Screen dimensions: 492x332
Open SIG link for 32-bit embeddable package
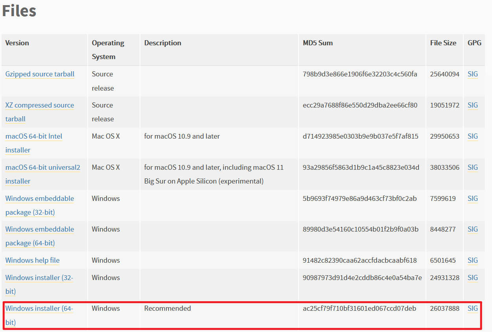(473, 198)
